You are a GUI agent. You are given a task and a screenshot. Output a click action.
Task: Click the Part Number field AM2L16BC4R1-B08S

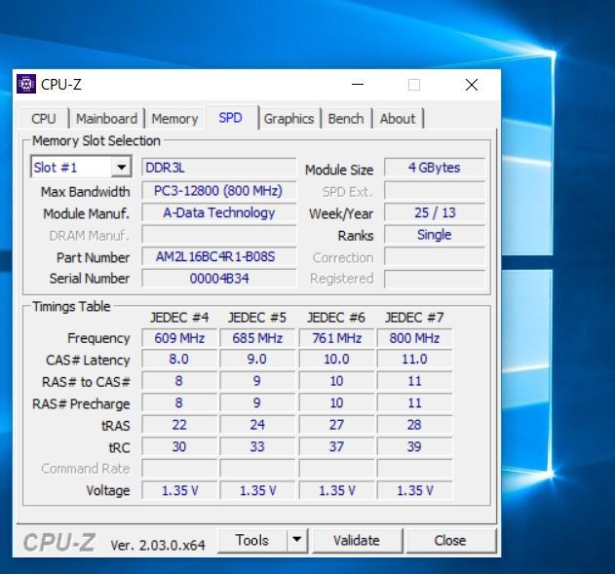[218, 257]
